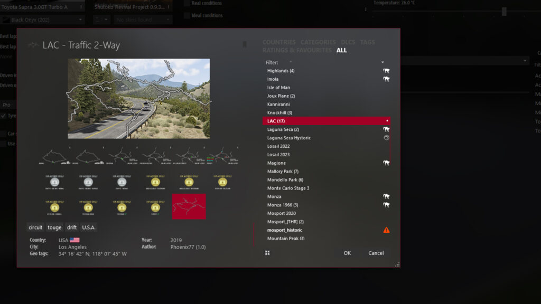Toggle the Real conditions checkbox

(x=187, y=3)
